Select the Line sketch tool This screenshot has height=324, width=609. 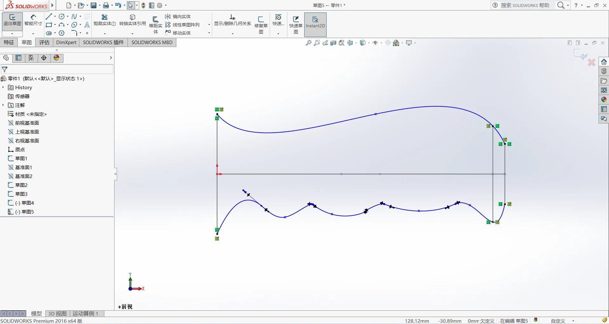[x=49, y=17]
